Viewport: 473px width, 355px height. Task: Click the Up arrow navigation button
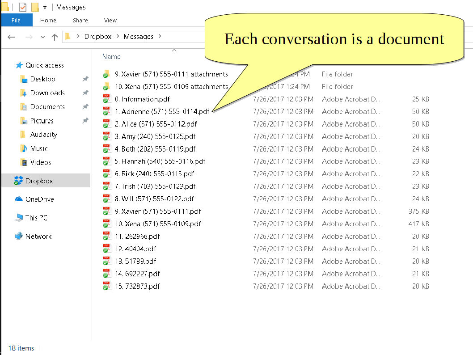[55, 37]
